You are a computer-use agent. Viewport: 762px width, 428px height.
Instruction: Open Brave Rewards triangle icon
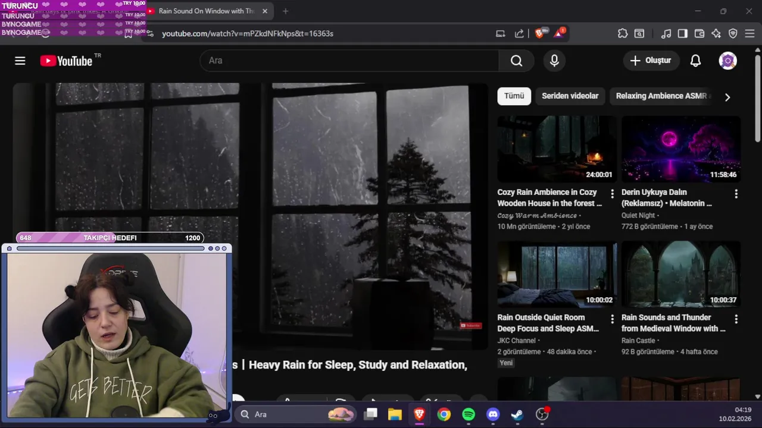point(559,33)
